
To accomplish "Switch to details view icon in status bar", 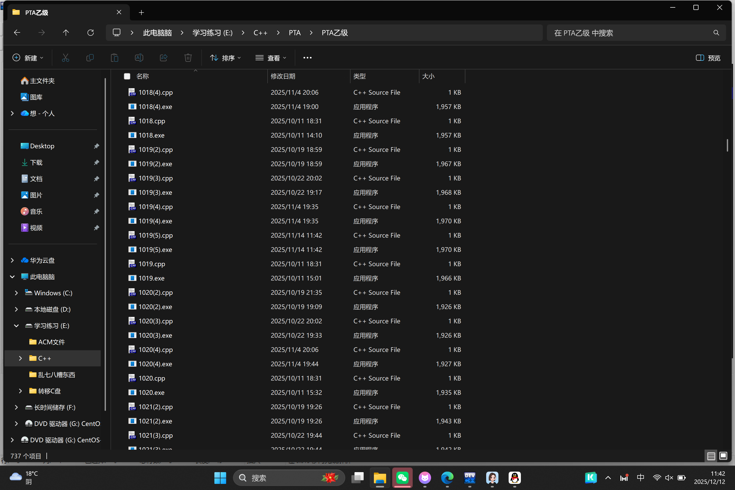I will pos(711,456).
